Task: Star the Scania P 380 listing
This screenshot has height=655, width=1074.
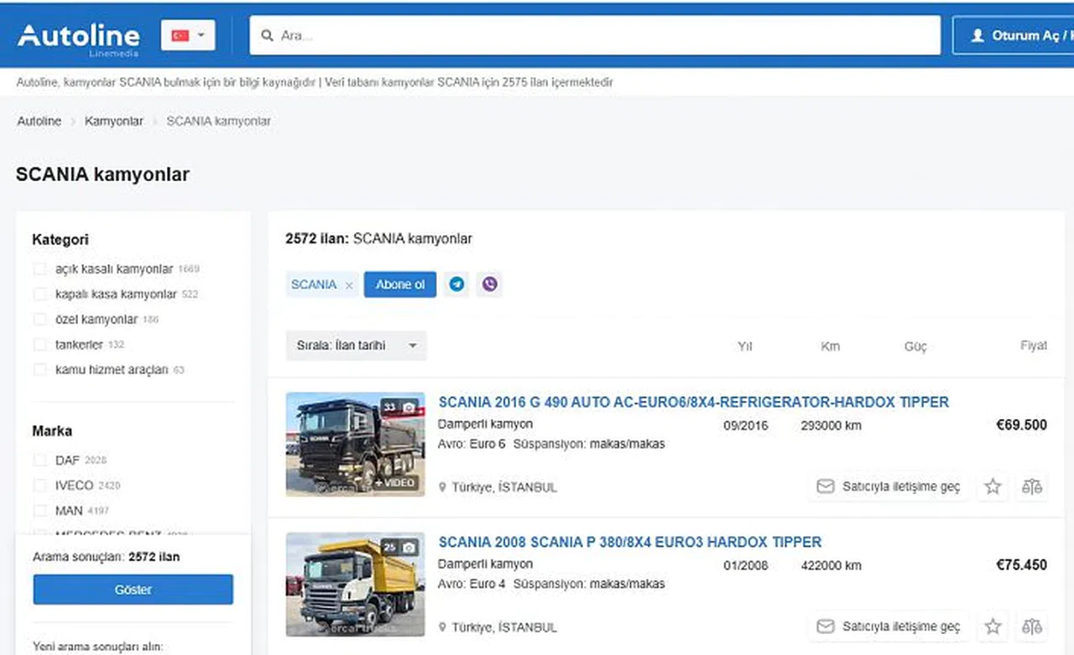Action: (x=993, y=626)
